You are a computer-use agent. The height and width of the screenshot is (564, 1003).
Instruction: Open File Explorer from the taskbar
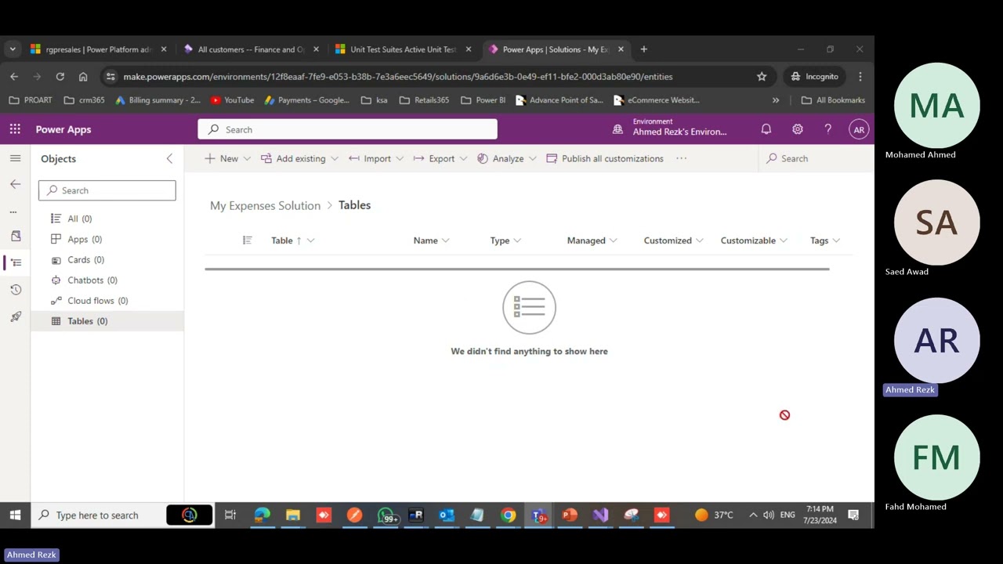[292, 515]
